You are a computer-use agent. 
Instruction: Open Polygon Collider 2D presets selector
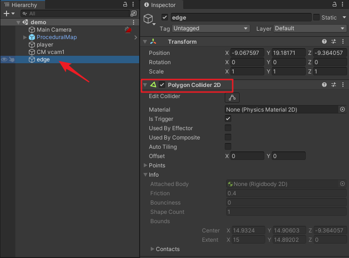click(334, 85)
